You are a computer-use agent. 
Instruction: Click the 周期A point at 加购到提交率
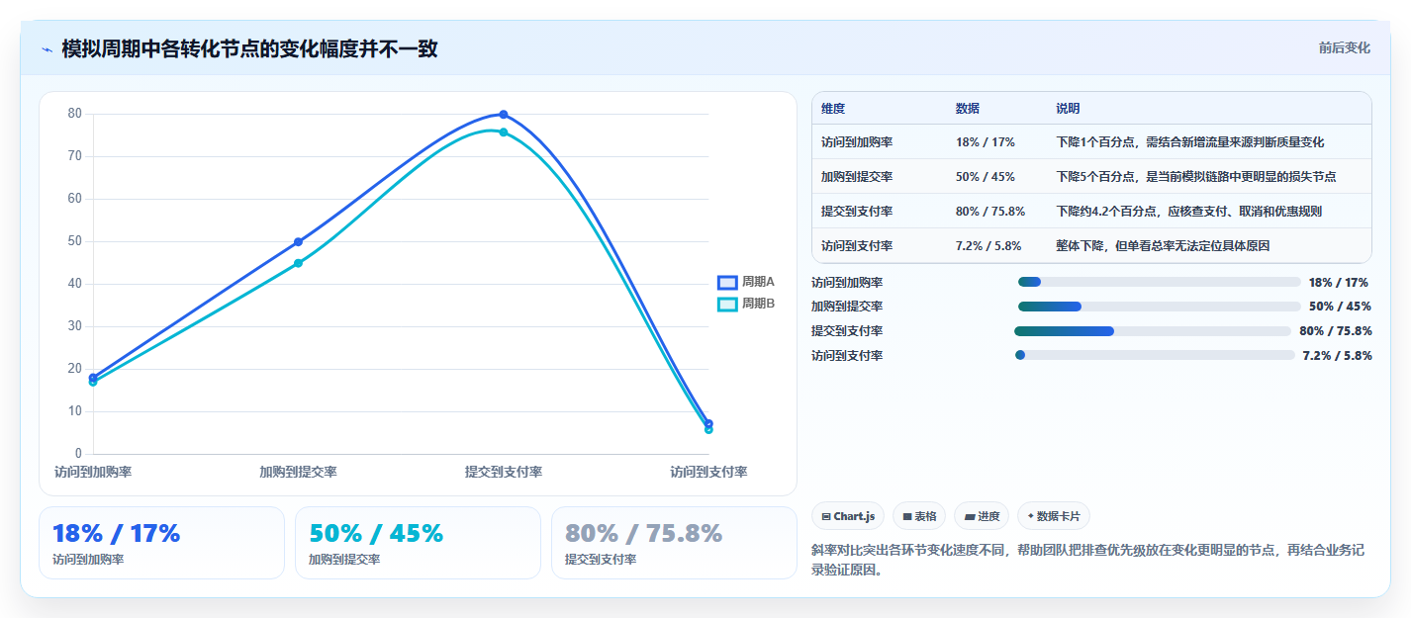pos(298,241)
